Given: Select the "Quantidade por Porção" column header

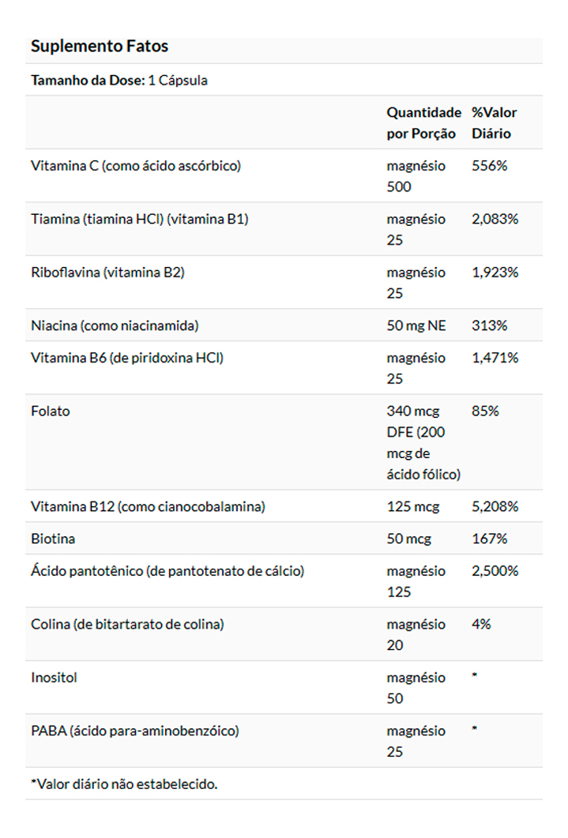Looking at the screenshot, I should pos(423,123).
